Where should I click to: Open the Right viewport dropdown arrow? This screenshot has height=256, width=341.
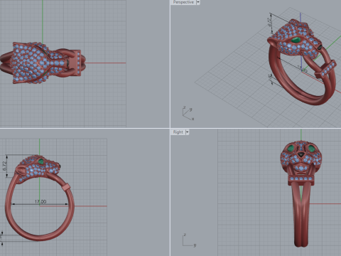coord(188,132)
